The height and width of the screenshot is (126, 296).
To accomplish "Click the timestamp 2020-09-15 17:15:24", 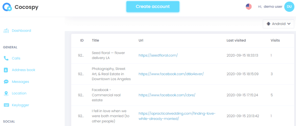I will click(x=242, y=95).
